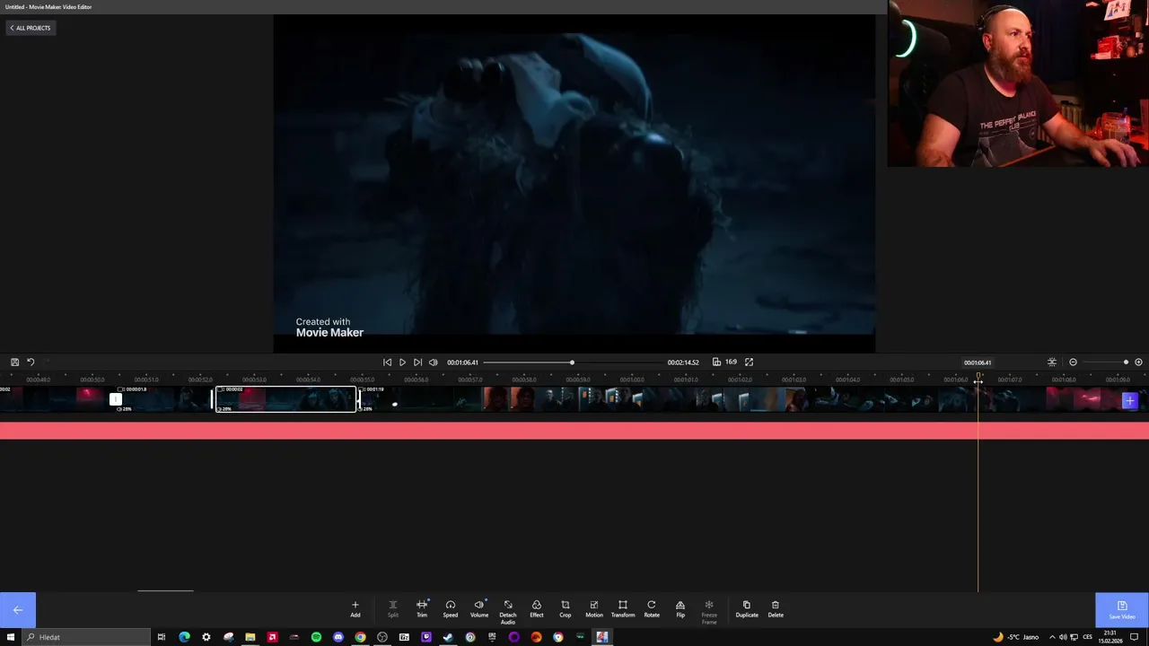The width and height of the screenshot is (1149, 646).
Task: Click the total duration 00:02:14.52
Action: 683,362
